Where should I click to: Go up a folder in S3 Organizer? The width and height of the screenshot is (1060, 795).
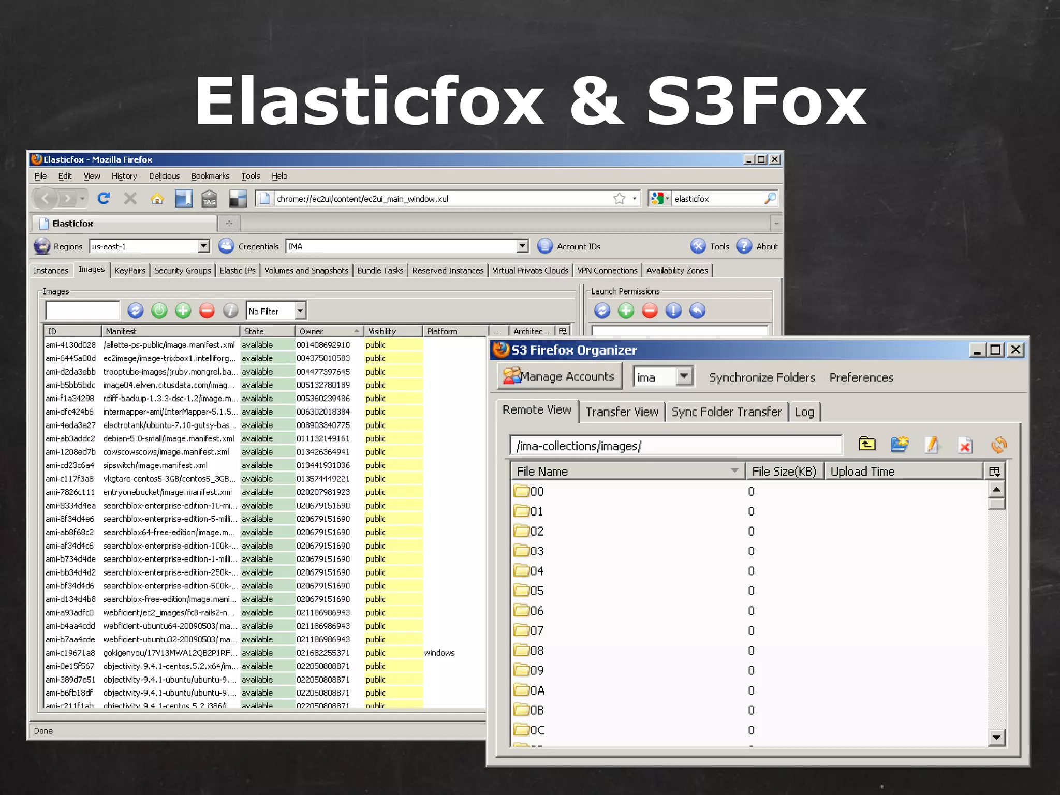(x=867, y=444)
